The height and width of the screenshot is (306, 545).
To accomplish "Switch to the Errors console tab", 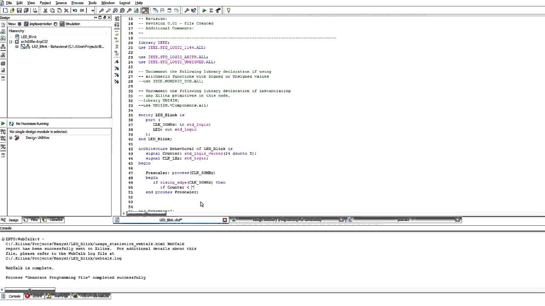I will pyautogui.click(x=34, y=296).
